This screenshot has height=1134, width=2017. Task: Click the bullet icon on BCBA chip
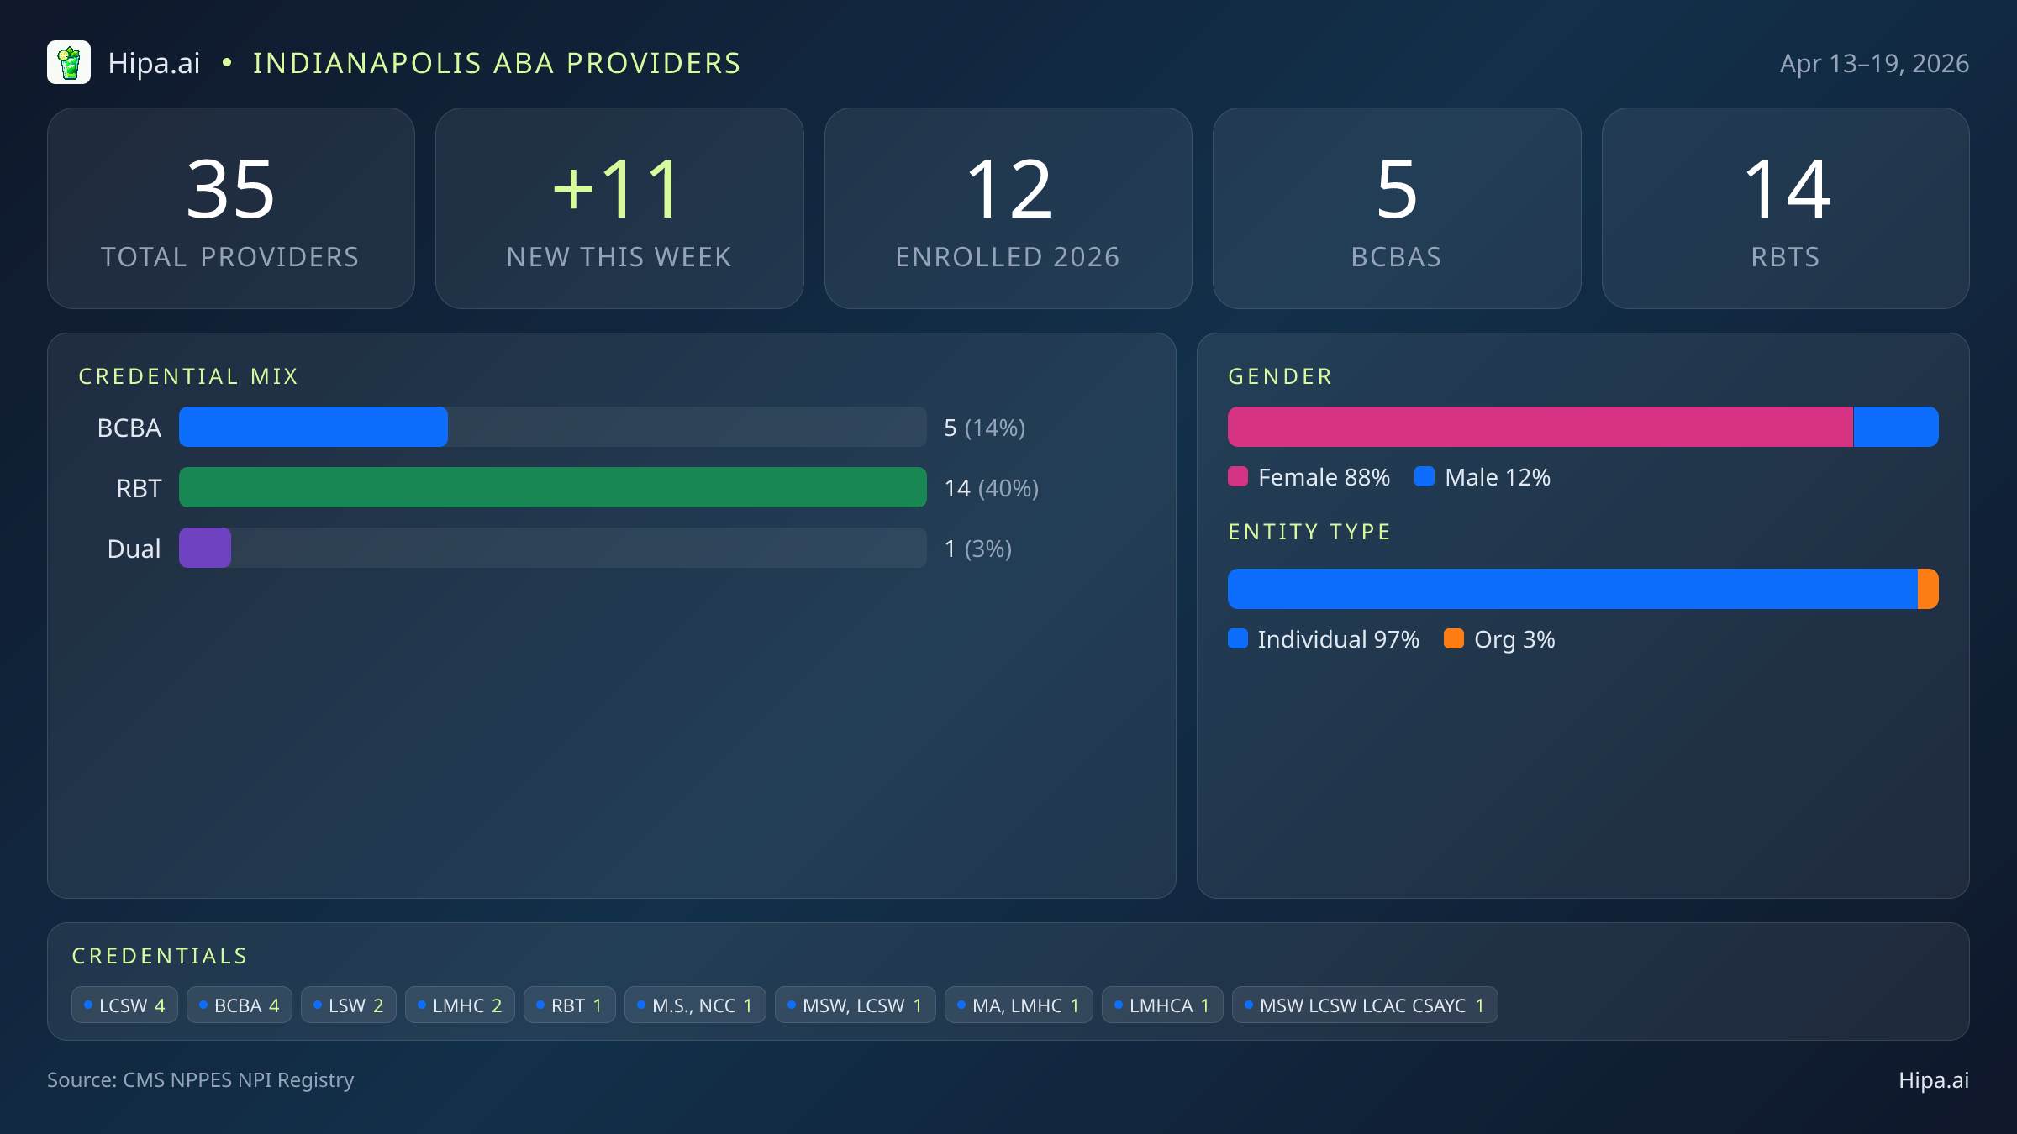click(x=202, y=1004)
